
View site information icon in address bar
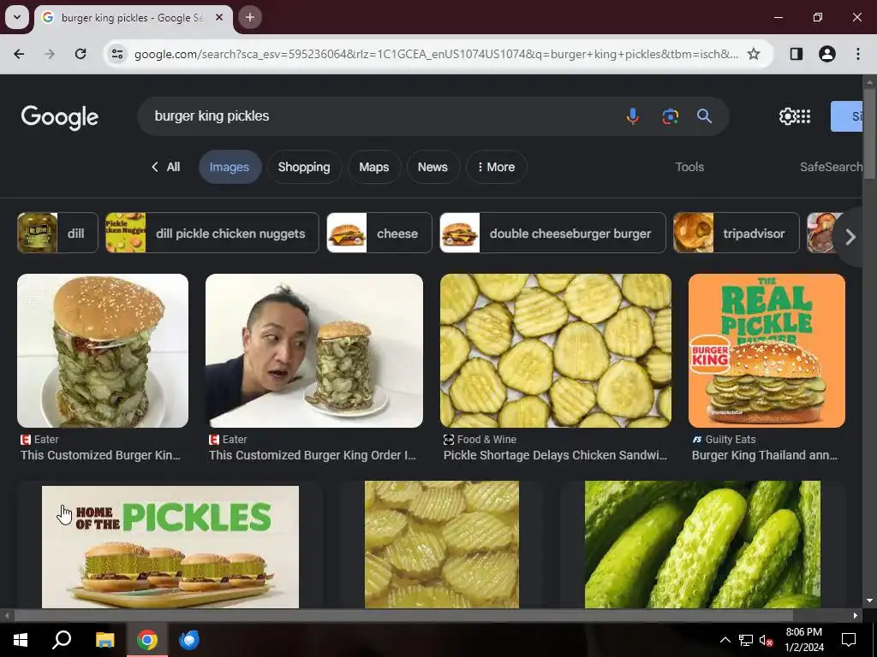coord(116,54)
